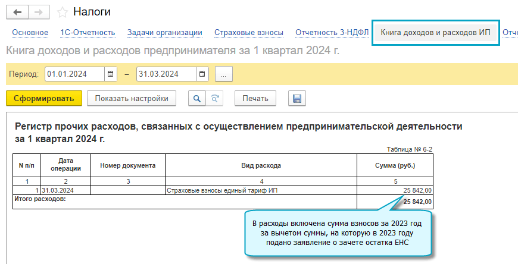
Task: Select Книга доходов и расходов ИП tab
Action: point(435,33)
